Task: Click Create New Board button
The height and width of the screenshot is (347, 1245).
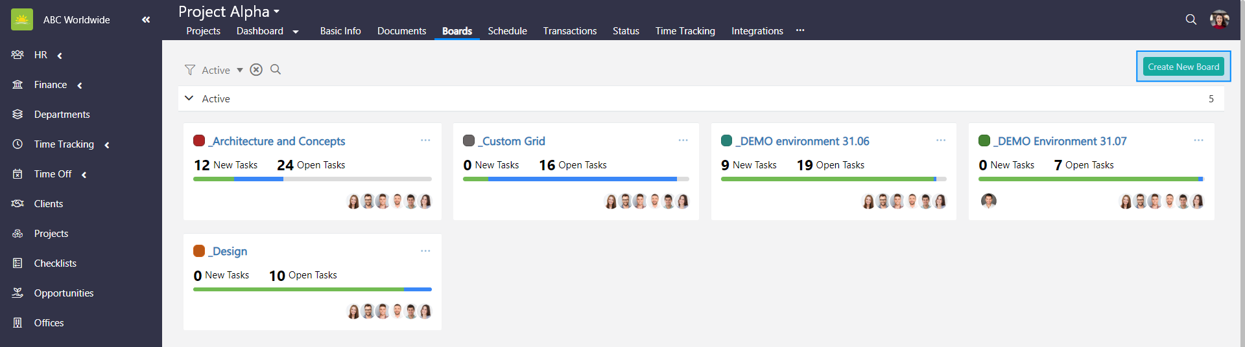Action: click(x=1183, y=67)
